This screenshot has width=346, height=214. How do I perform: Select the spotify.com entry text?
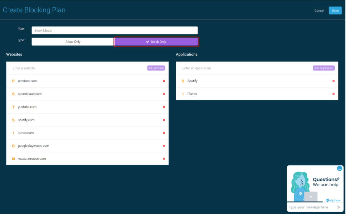pyautogui.click(x=26, y=120)
